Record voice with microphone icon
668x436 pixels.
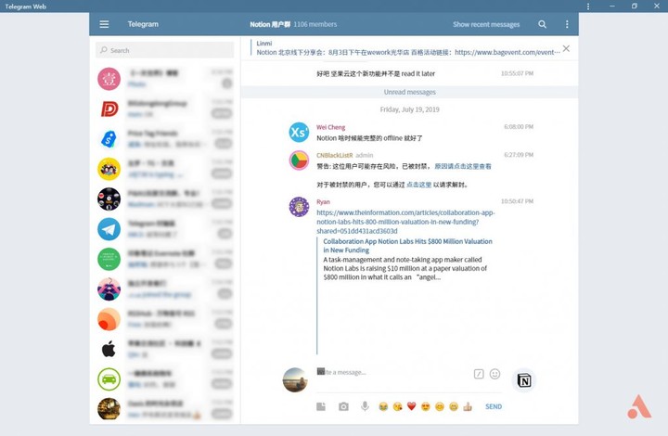365,406
